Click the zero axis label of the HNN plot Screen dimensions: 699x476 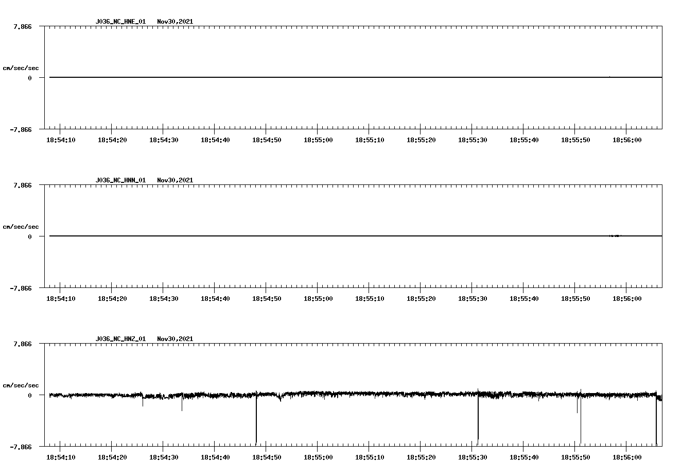[x=30, y=236]
